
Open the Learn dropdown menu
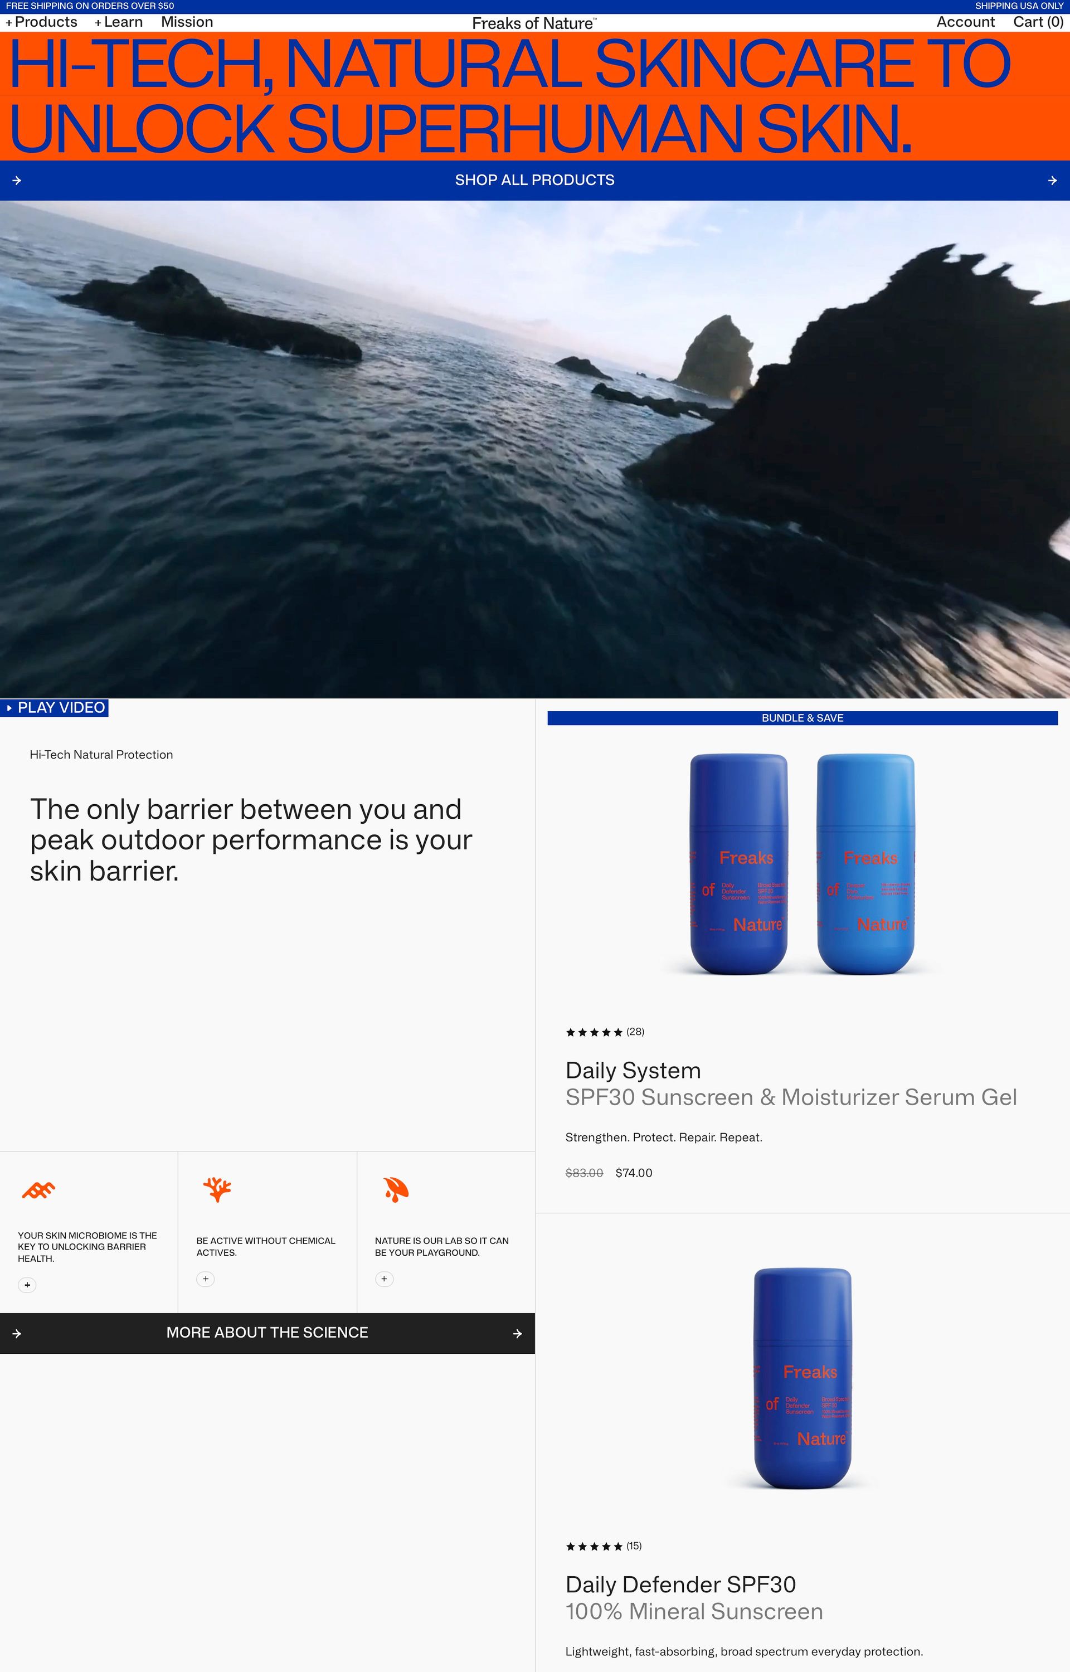119,22
